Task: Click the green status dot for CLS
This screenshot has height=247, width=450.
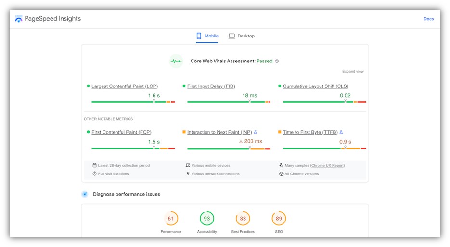Action: point(280,86)
